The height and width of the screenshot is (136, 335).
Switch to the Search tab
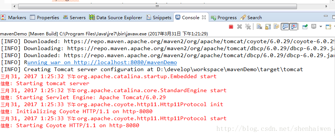tap(251, 17)
